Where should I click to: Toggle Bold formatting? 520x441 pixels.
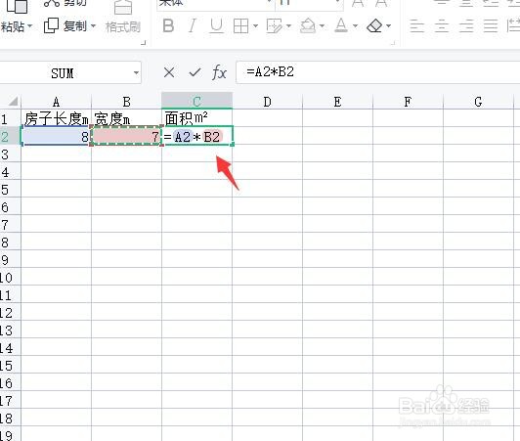168,25
